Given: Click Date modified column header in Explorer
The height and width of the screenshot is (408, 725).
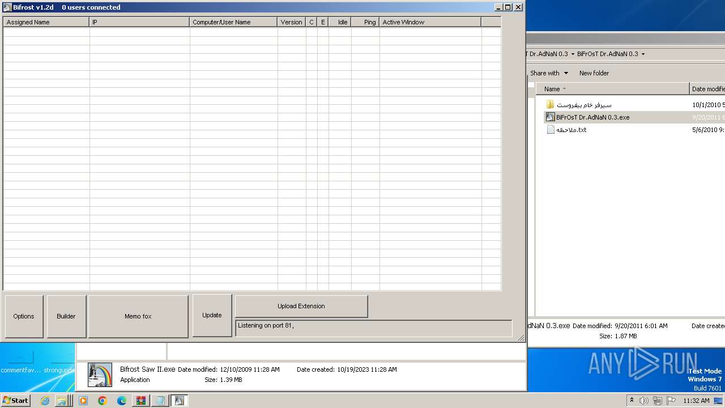Looking at the screenshot, I should [x=707, y=89].
